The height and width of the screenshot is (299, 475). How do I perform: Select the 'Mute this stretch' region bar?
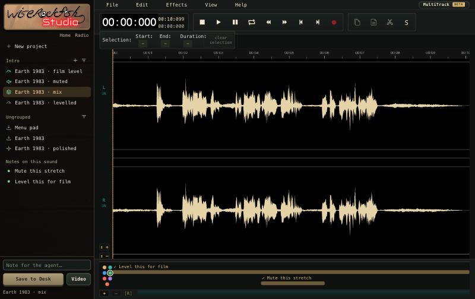pyautogui.click(x=293, y=283)
